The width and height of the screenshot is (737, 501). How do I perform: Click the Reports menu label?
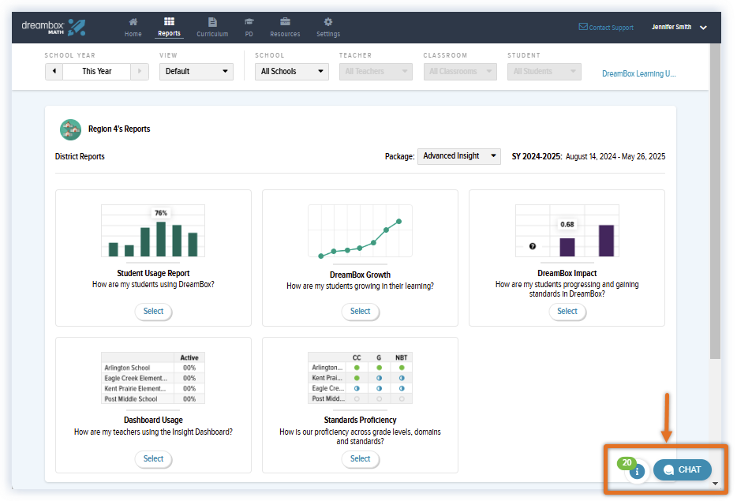coord(169,33)
